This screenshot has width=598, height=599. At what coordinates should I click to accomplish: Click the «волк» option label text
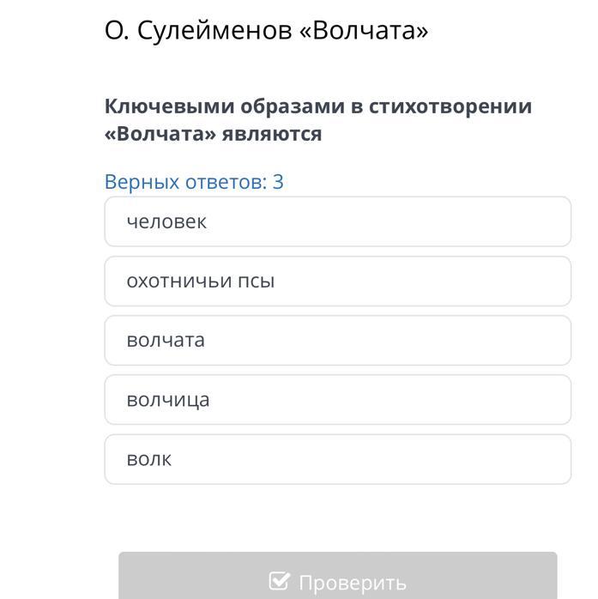149,459
